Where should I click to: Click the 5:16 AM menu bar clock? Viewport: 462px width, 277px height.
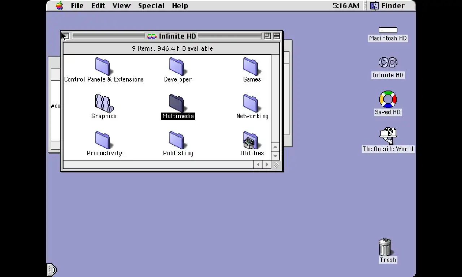(346, 5)
